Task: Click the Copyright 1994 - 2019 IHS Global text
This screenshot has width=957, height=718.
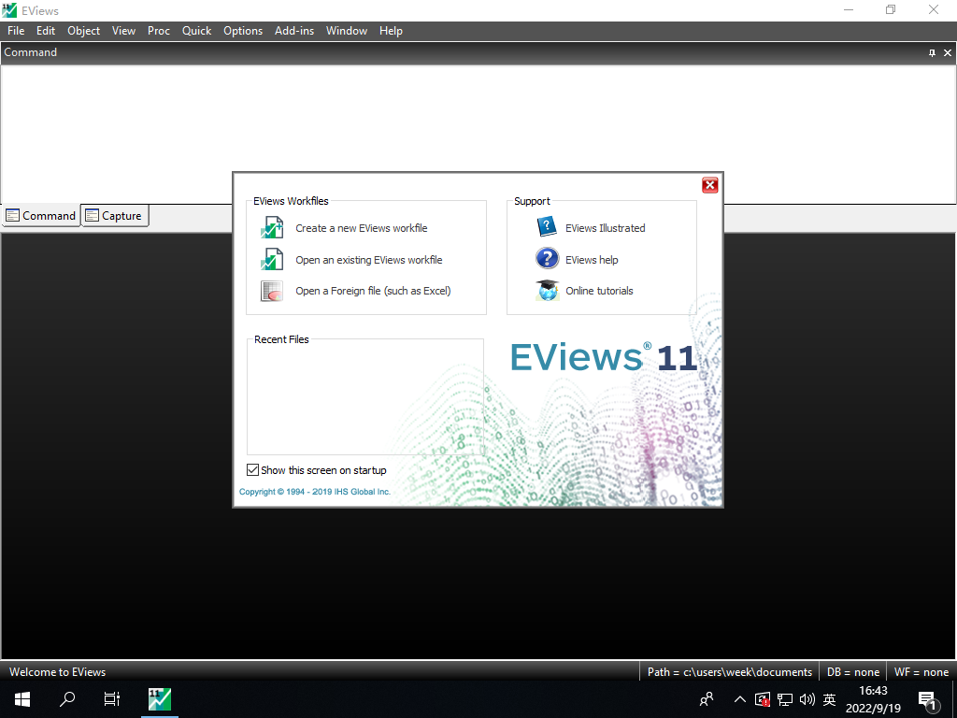Action: pyautogui.click(x=314, y=492)
